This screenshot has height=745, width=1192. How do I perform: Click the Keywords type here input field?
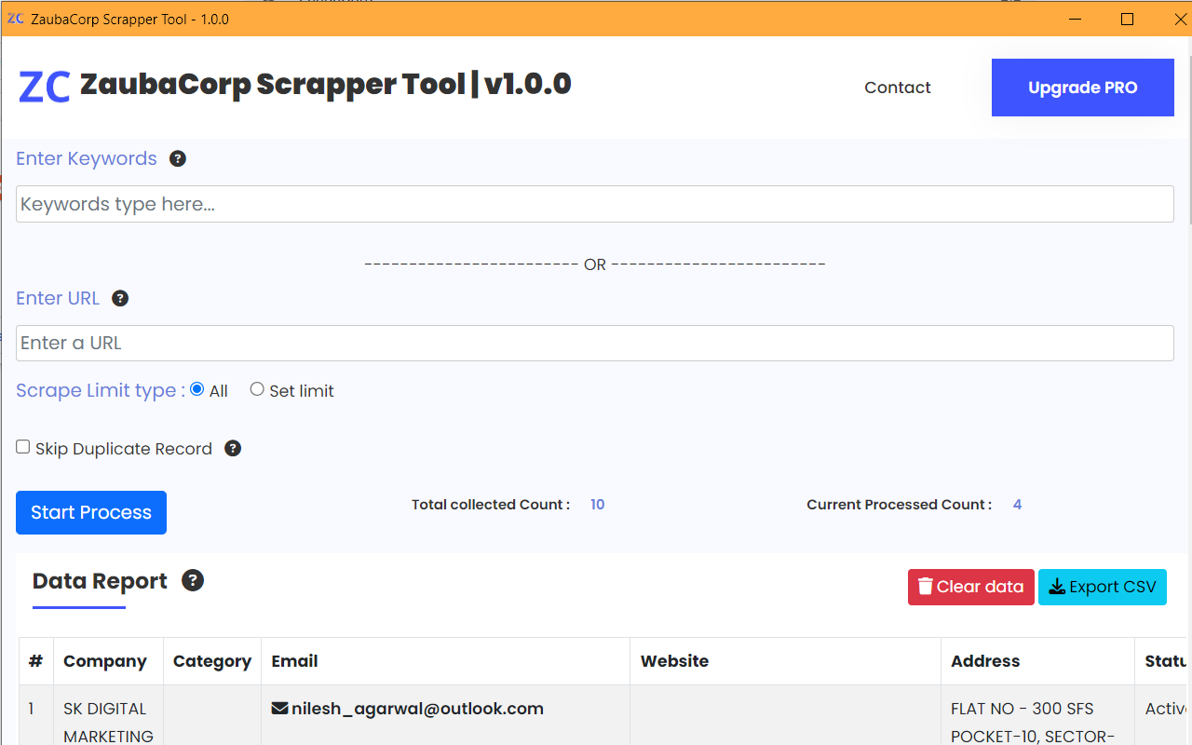(x=595, y=203)
